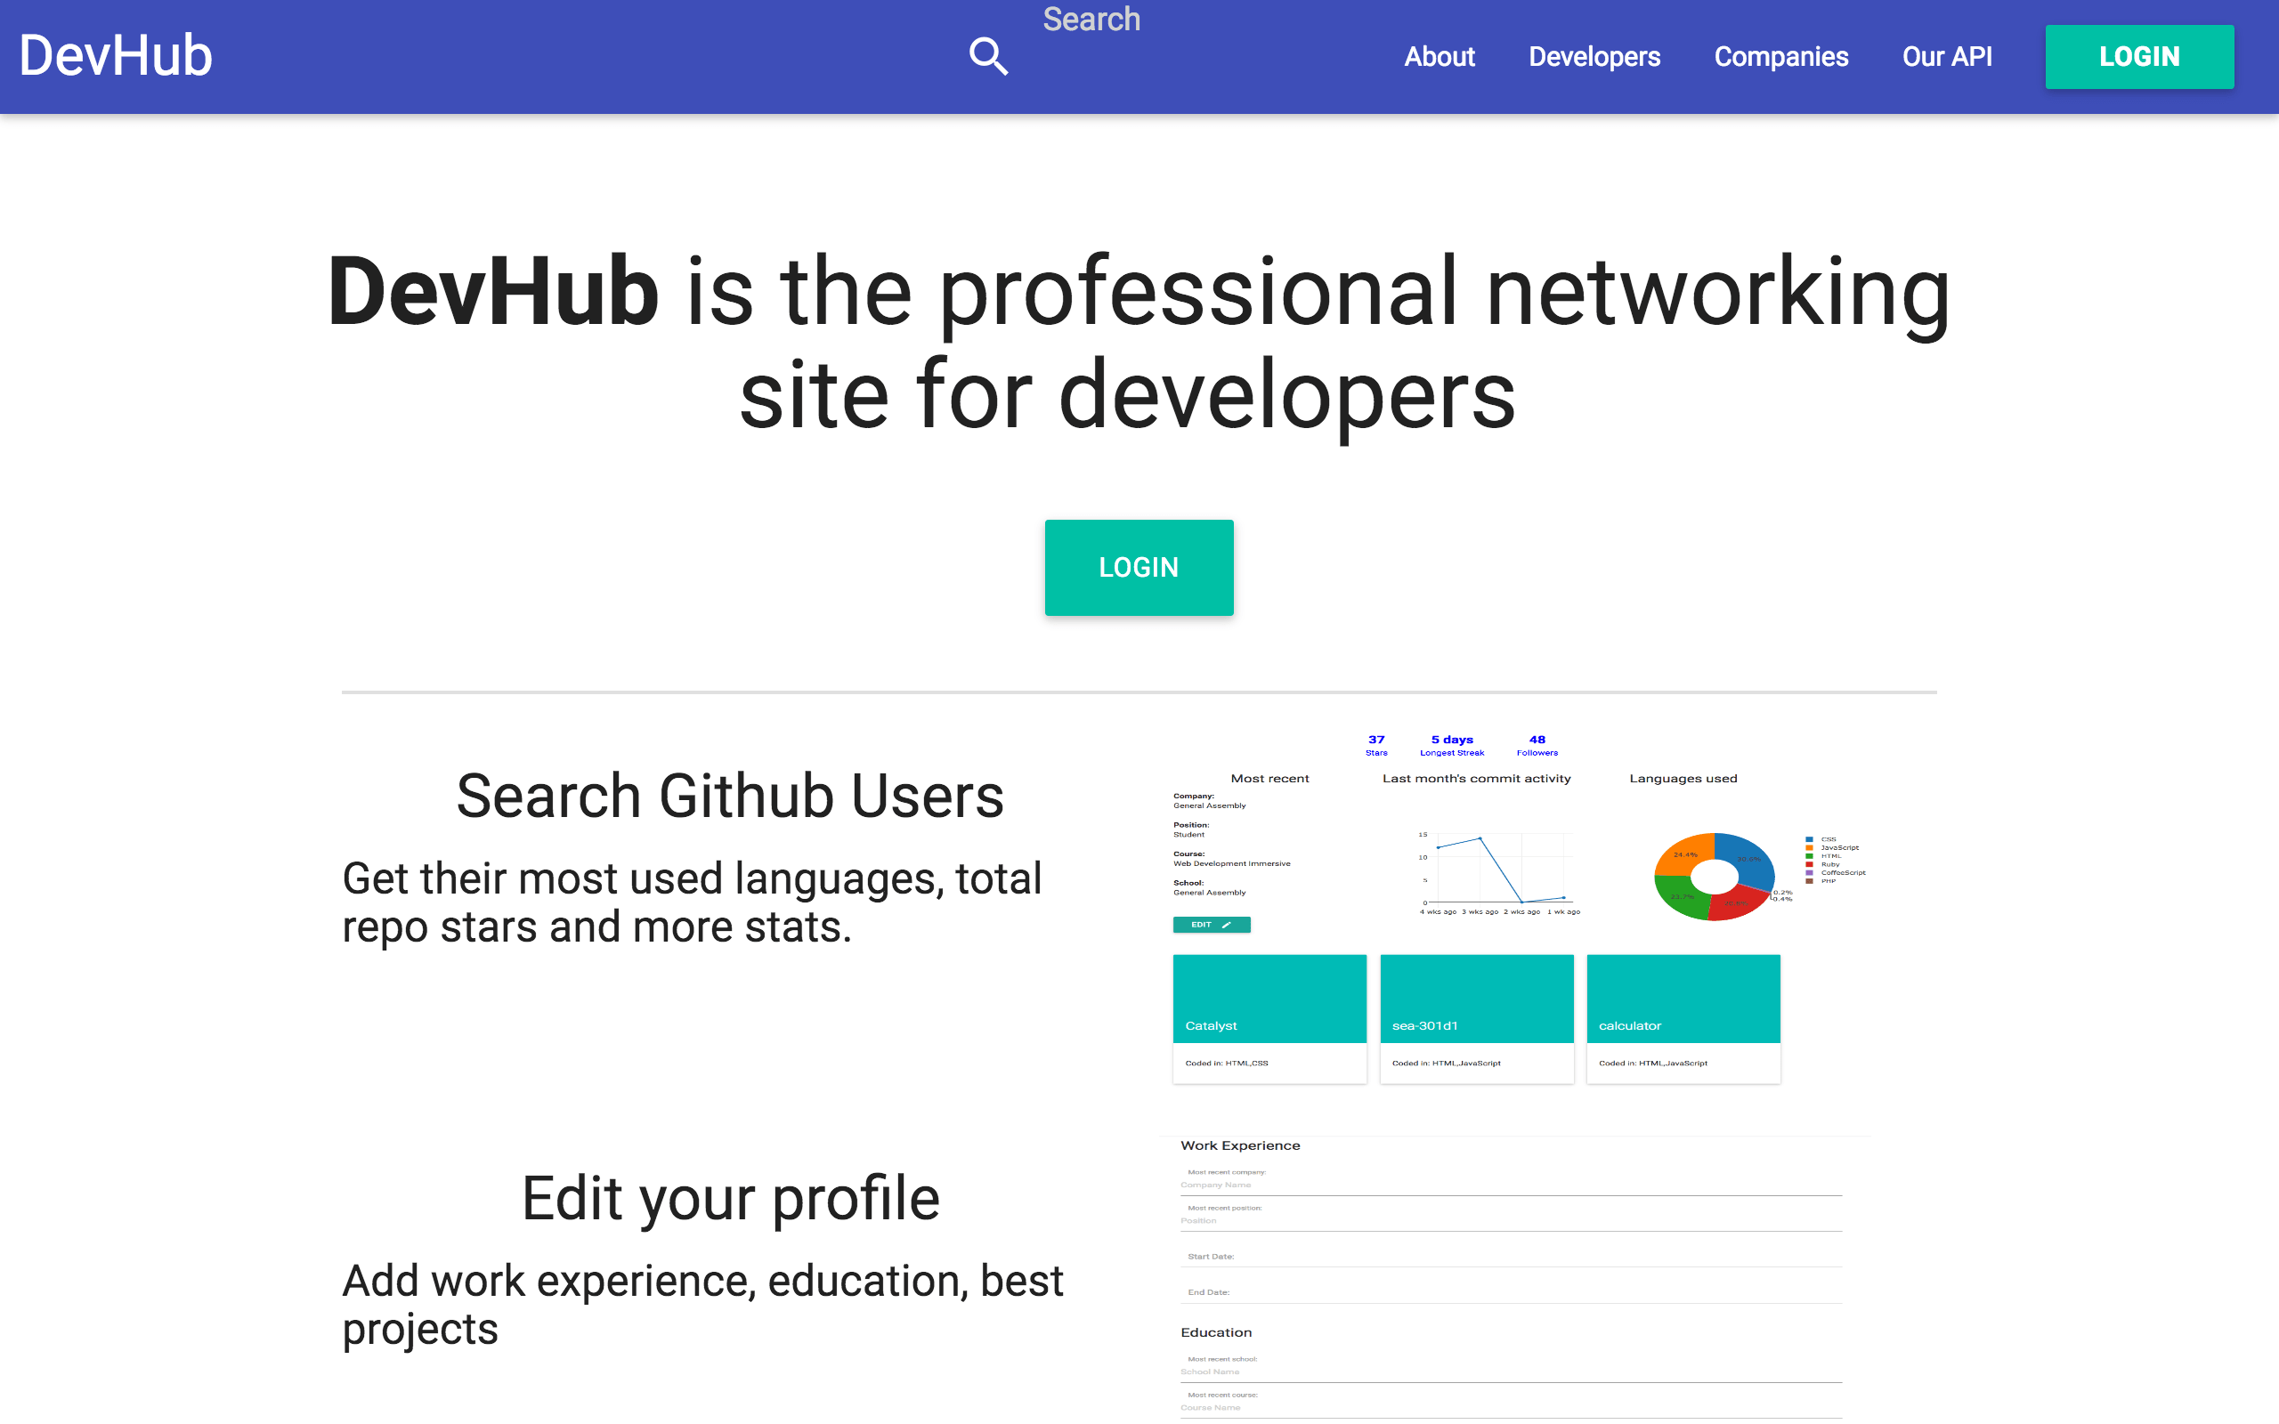Click the LOGIN button in the navbar
This screenshot has height=1424, width=2279.
click(2138, 56)
